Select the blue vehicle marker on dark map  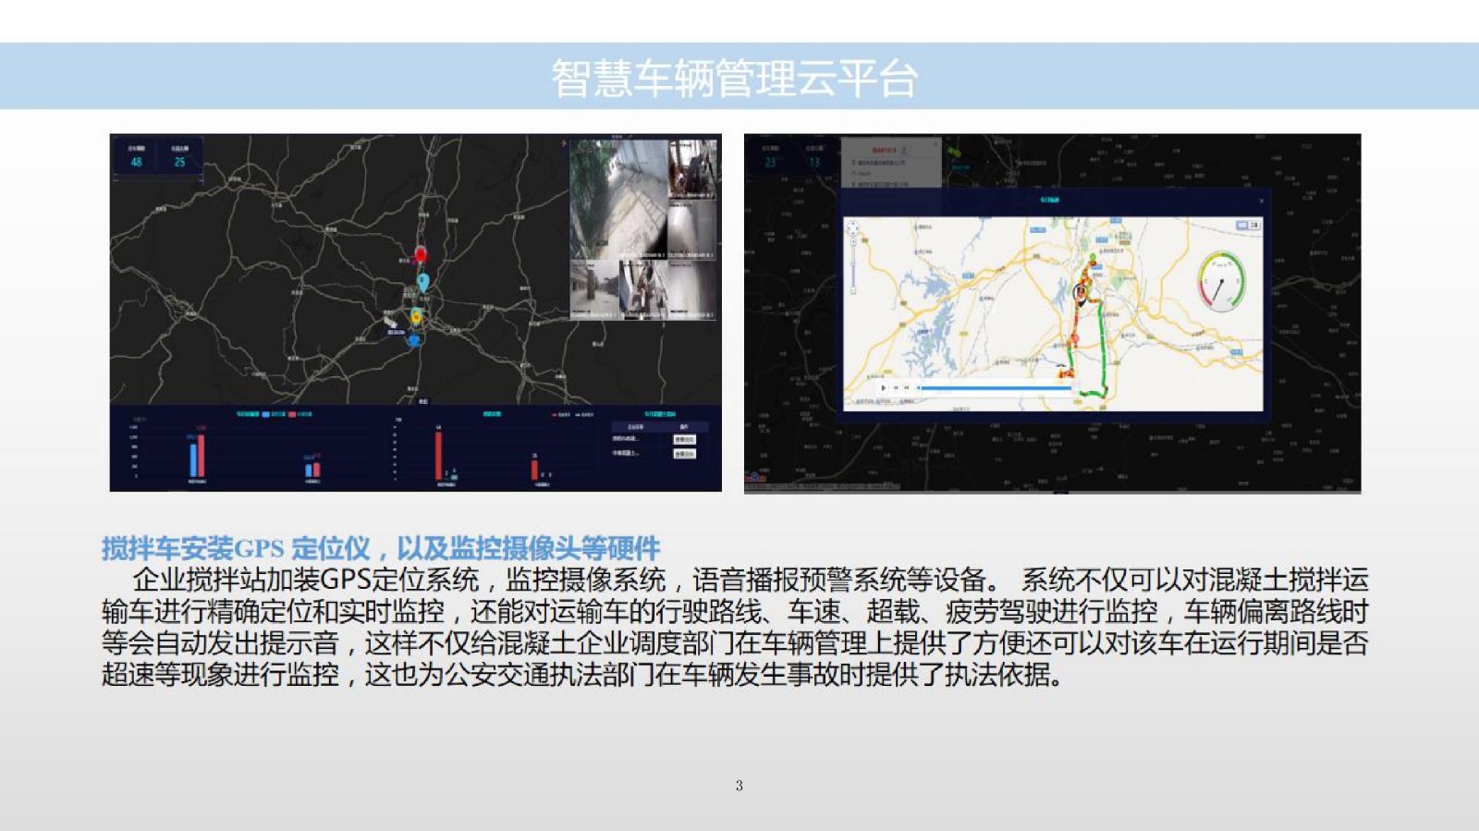[415, 340]
